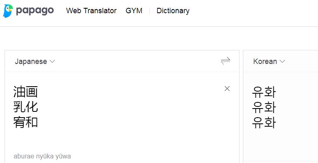Viewport: 318px width, 163px height.
Task: Click the second 유화 translation line
Action: tap(264, 107)
